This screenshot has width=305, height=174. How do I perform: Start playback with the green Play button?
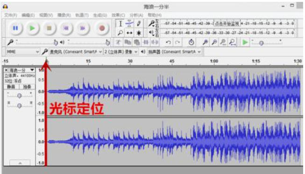click(32, 28)
